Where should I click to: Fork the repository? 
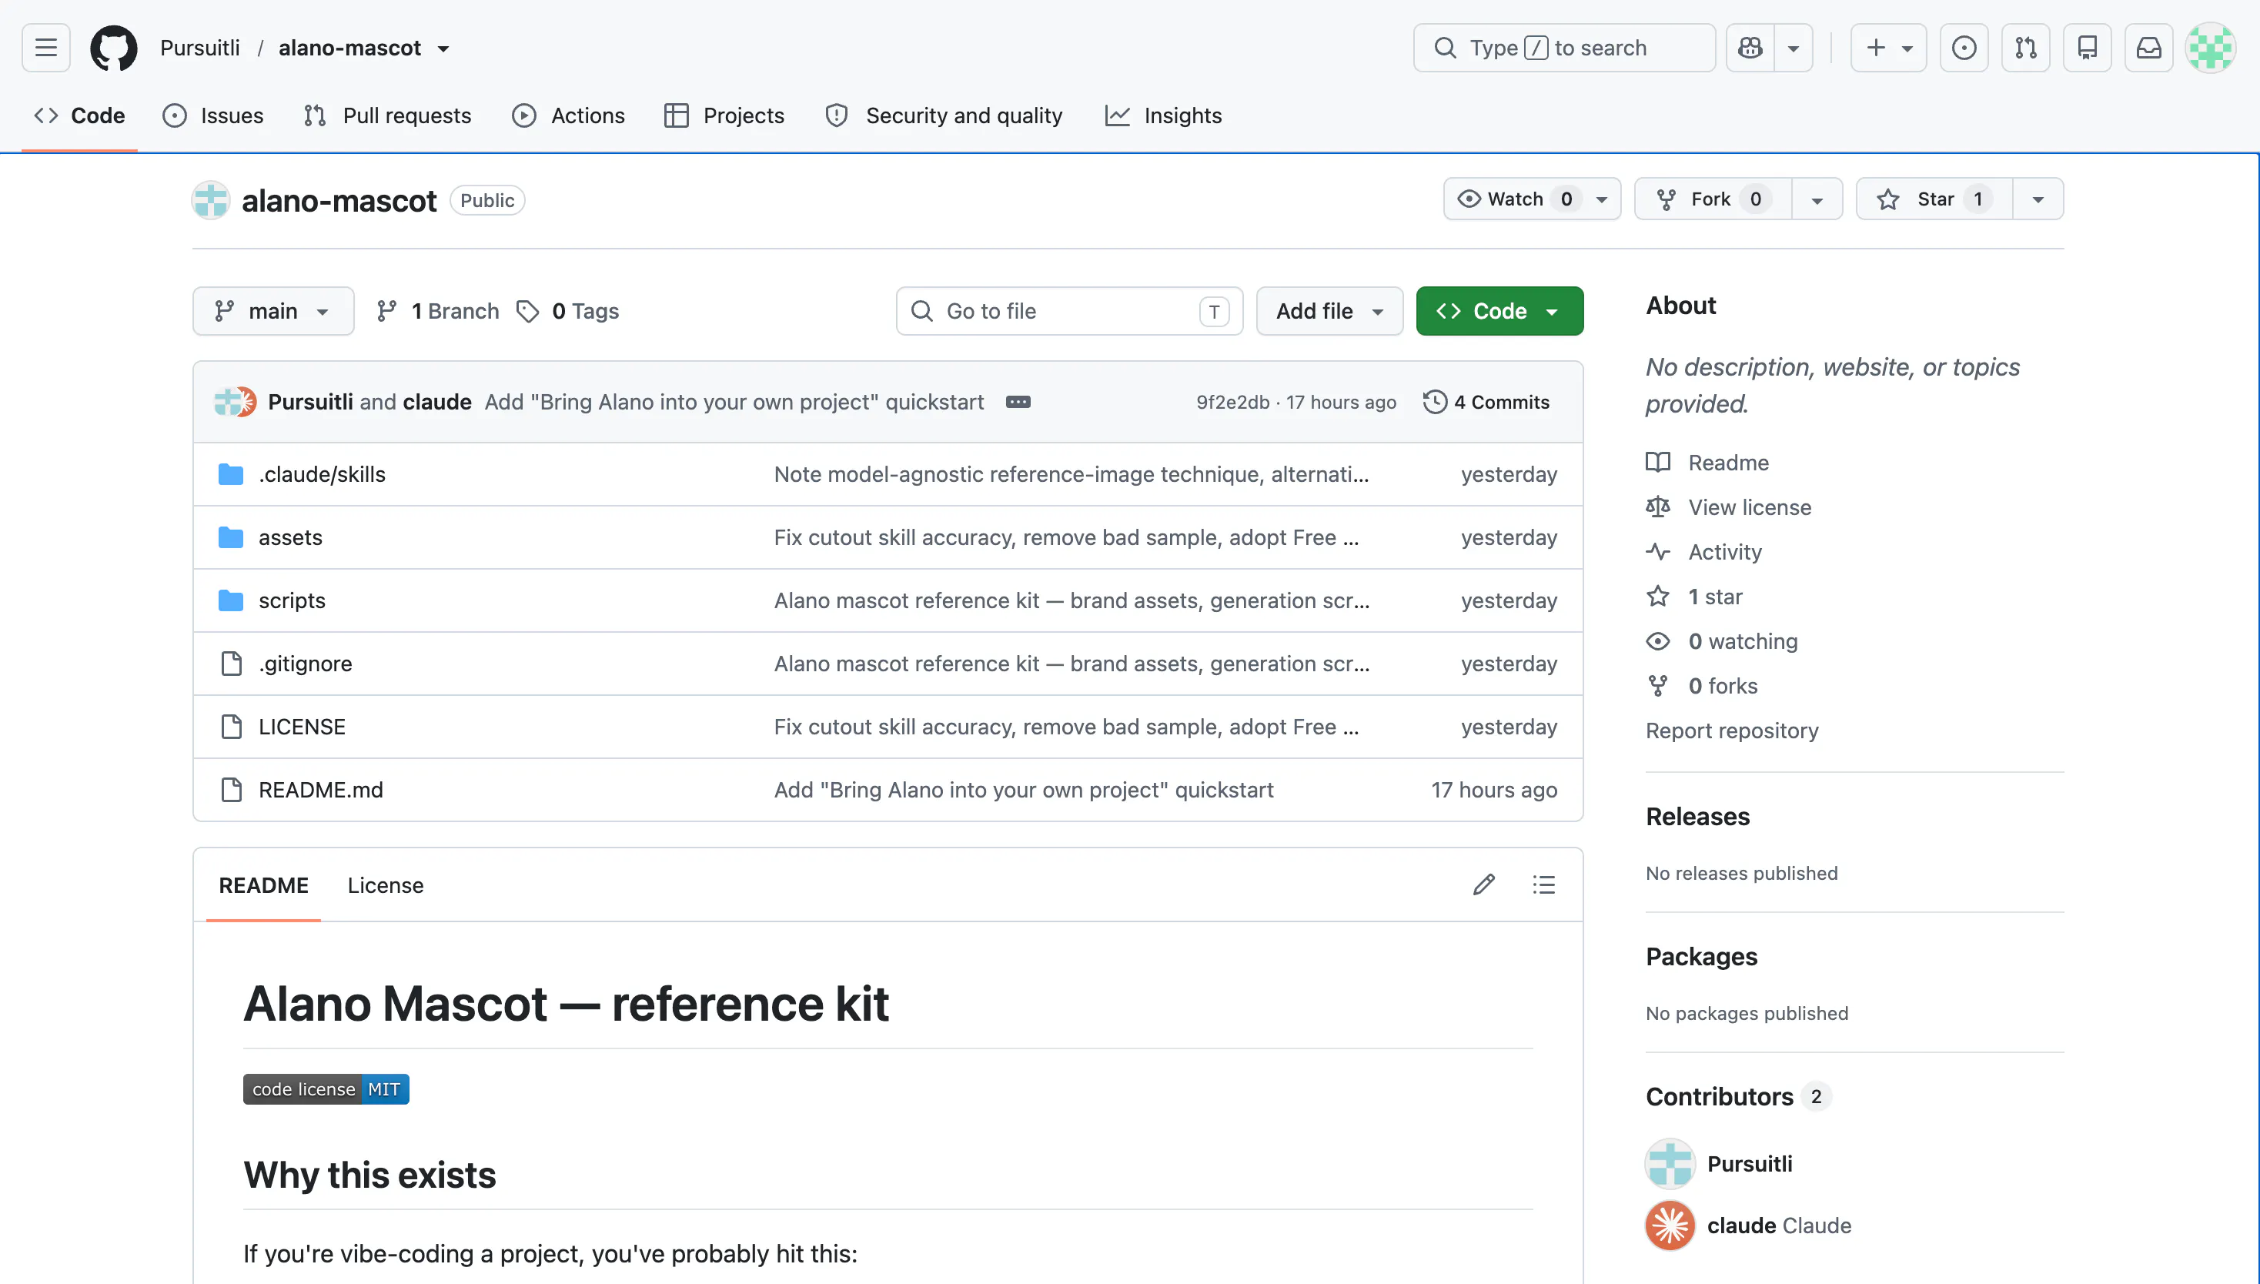pyautogui.click(x=1713, y=199)
